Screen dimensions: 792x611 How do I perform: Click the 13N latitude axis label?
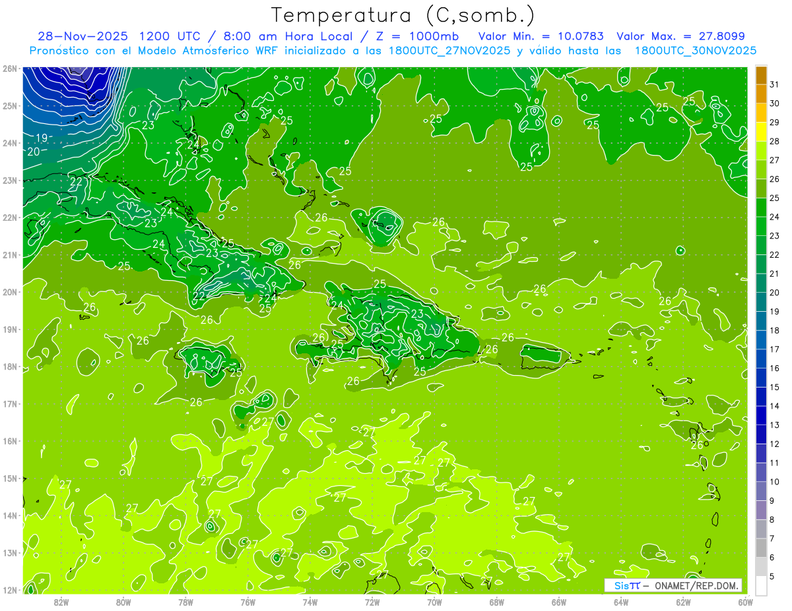(9, 552)
